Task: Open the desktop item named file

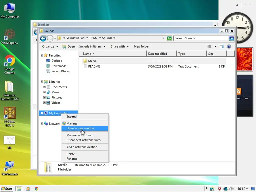Action: (10, 142)
